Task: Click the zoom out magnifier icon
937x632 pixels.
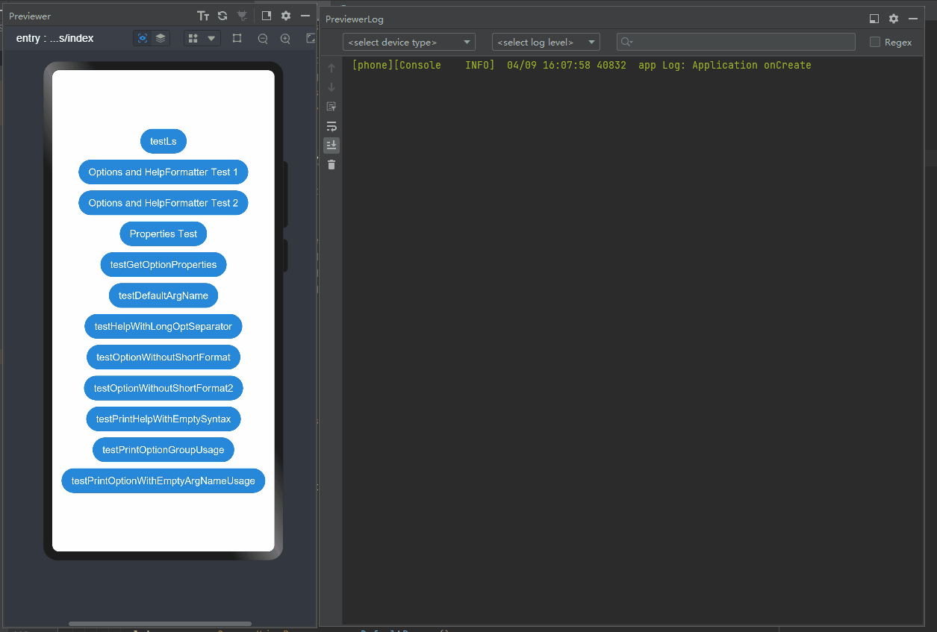Action: tap(263, 39)
